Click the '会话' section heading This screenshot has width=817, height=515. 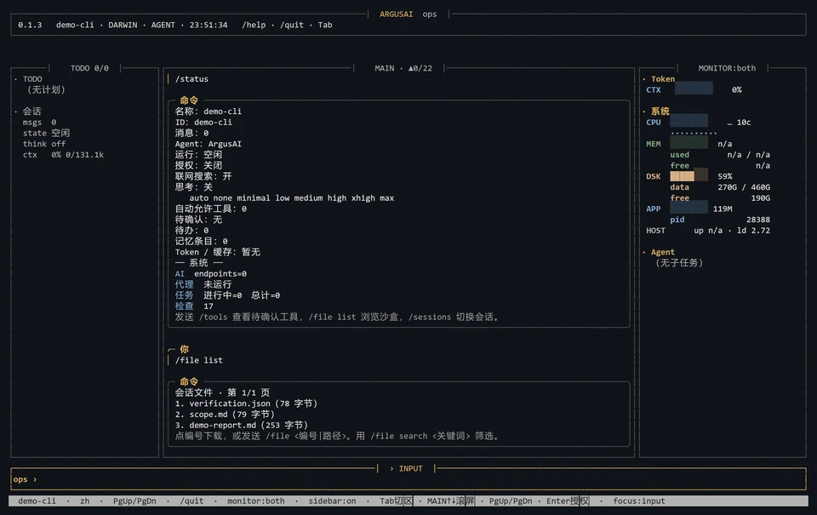[31, 112]
